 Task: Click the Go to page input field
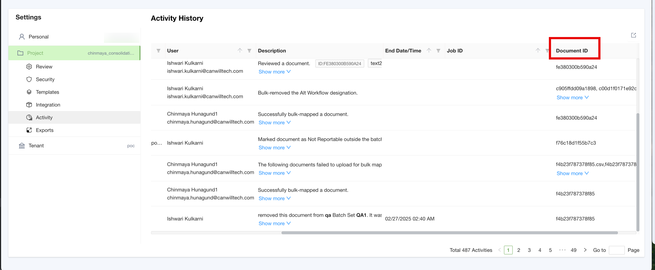coord(616,250)
